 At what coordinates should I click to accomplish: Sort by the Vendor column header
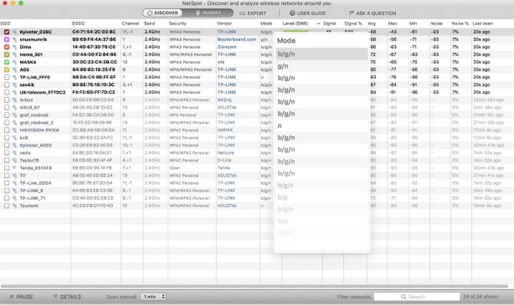coord(224,24)
